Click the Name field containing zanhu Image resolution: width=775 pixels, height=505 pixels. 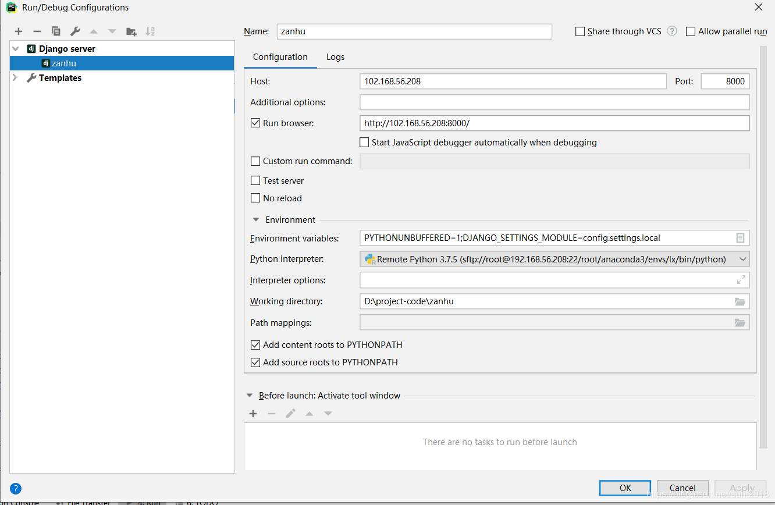click(x=414, y=31)
